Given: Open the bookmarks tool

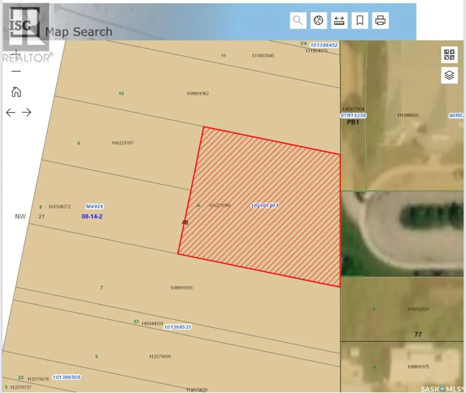Looking at the screenshot, I should pos(360,21).
